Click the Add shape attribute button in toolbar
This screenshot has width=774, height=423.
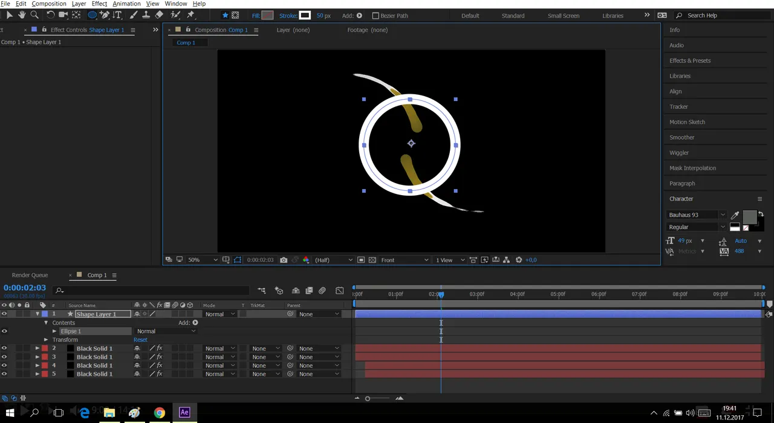[359, 16]
